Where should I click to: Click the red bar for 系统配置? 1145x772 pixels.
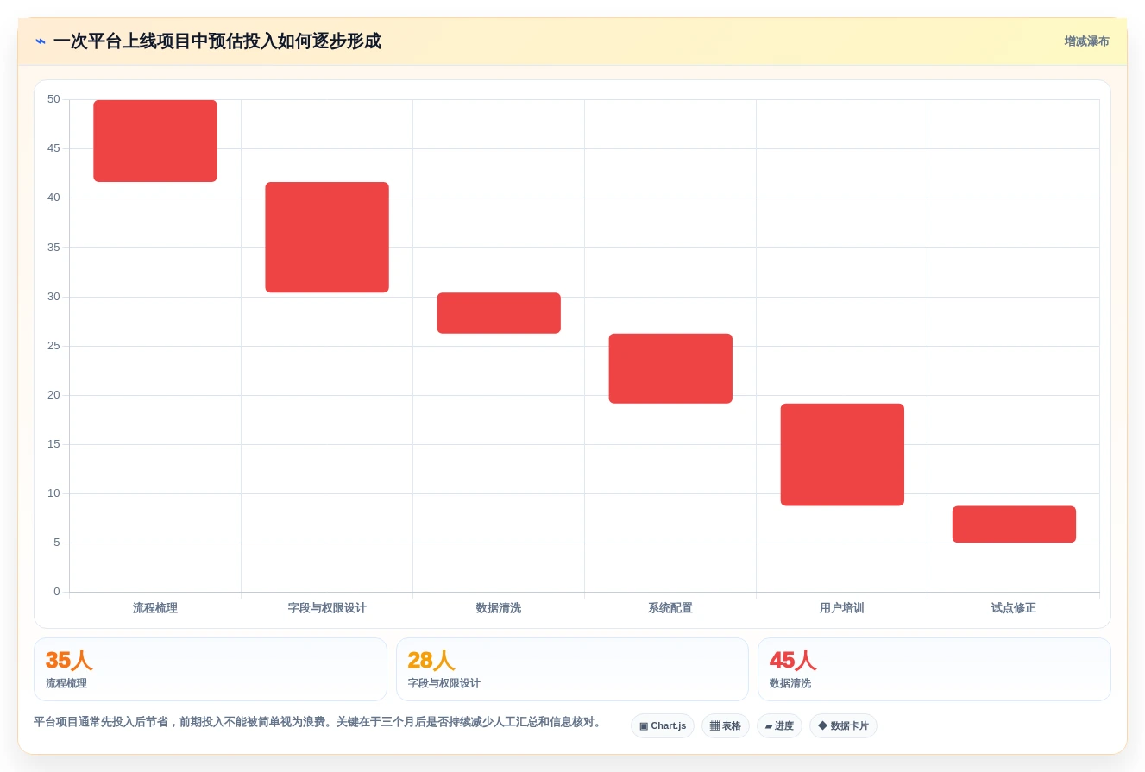[670, 368]
